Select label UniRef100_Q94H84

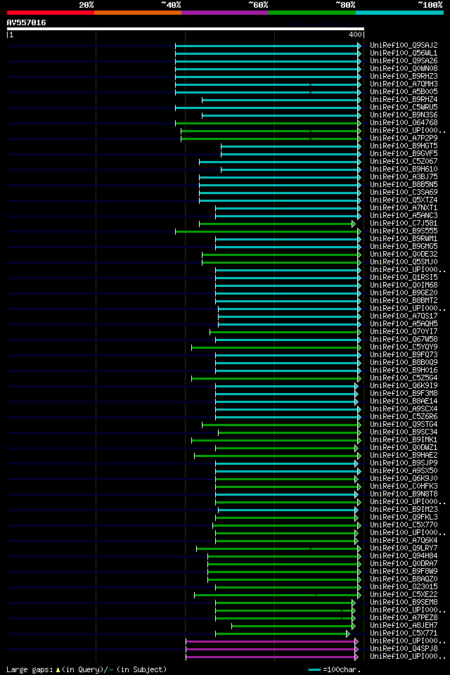[x=404, y=556]
